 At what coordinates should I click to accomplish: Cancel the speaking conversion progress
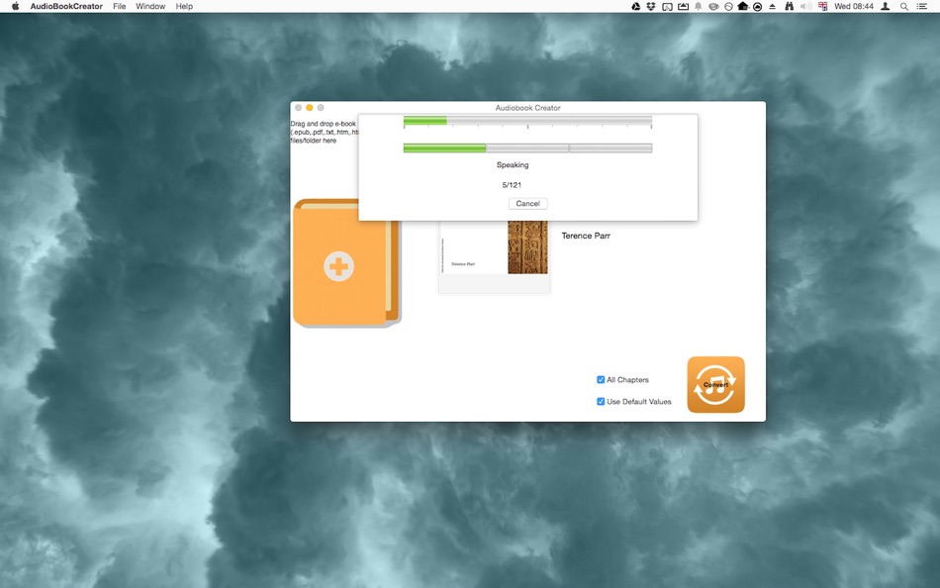click(x=527, y=203)
